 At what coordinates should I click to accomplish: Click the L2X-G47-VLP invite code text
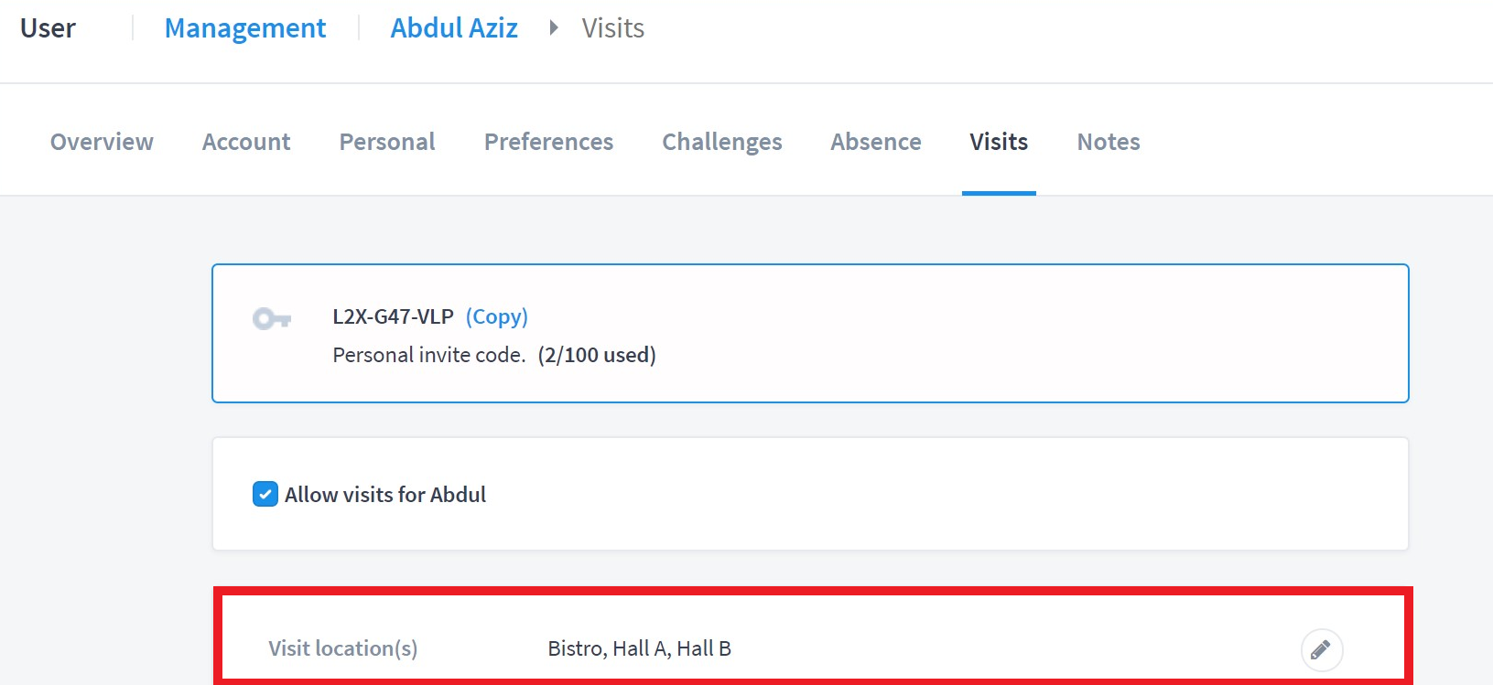click(x=393, y=316)
